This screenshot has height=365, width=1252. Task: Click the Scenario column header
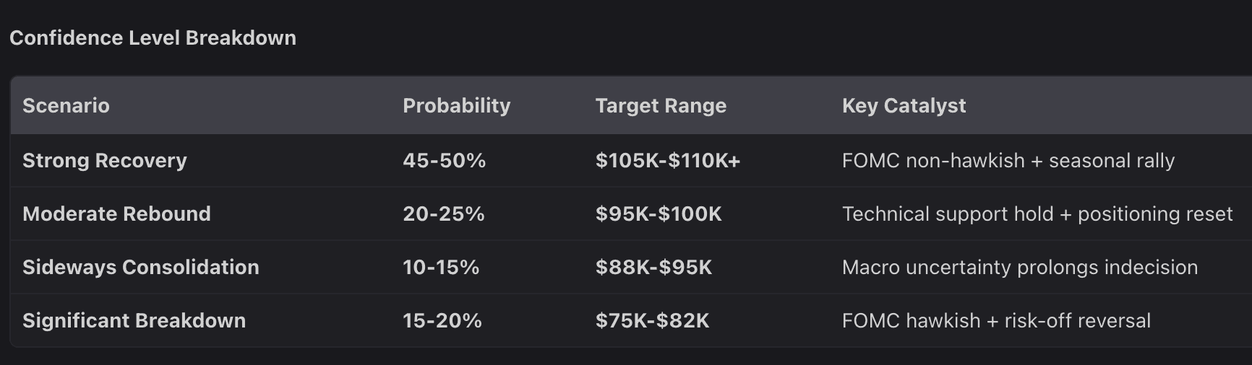point(66,106)
